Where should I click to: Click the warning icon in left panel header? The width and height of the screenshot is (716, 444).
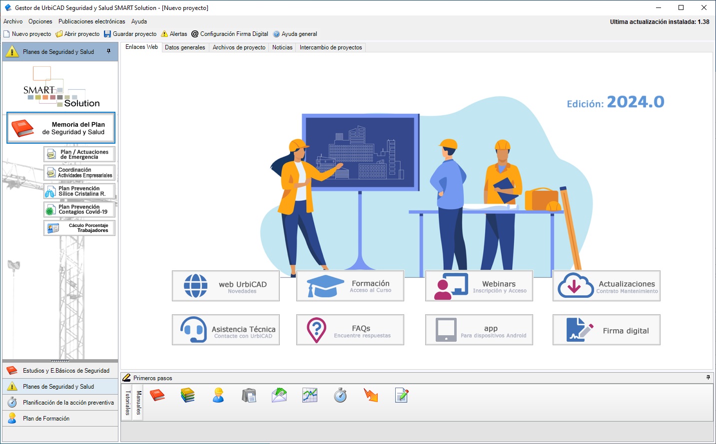[12, 51]
